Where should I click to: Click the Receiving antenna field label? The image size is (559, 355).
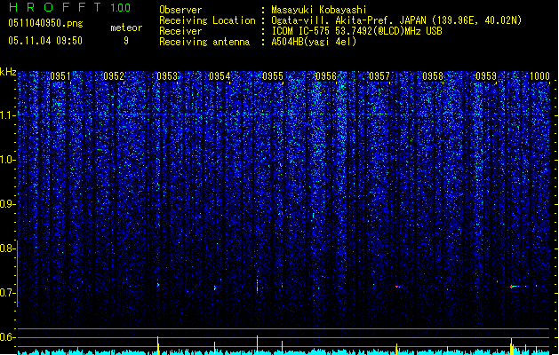tap(204, 42)
